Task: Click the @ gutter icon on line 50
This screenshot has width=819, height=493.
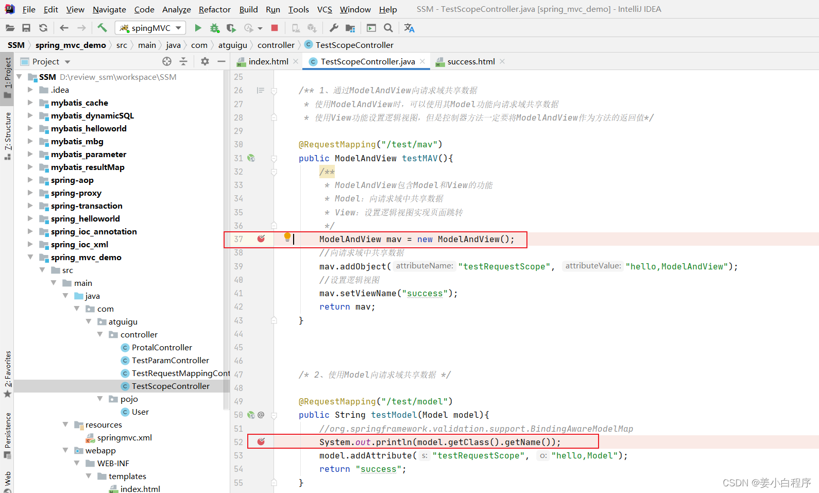Action: tap(261, 415)
